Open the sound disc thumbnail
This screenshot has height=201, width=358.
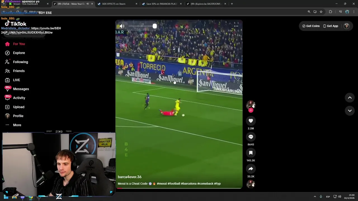tap(251, 184)
